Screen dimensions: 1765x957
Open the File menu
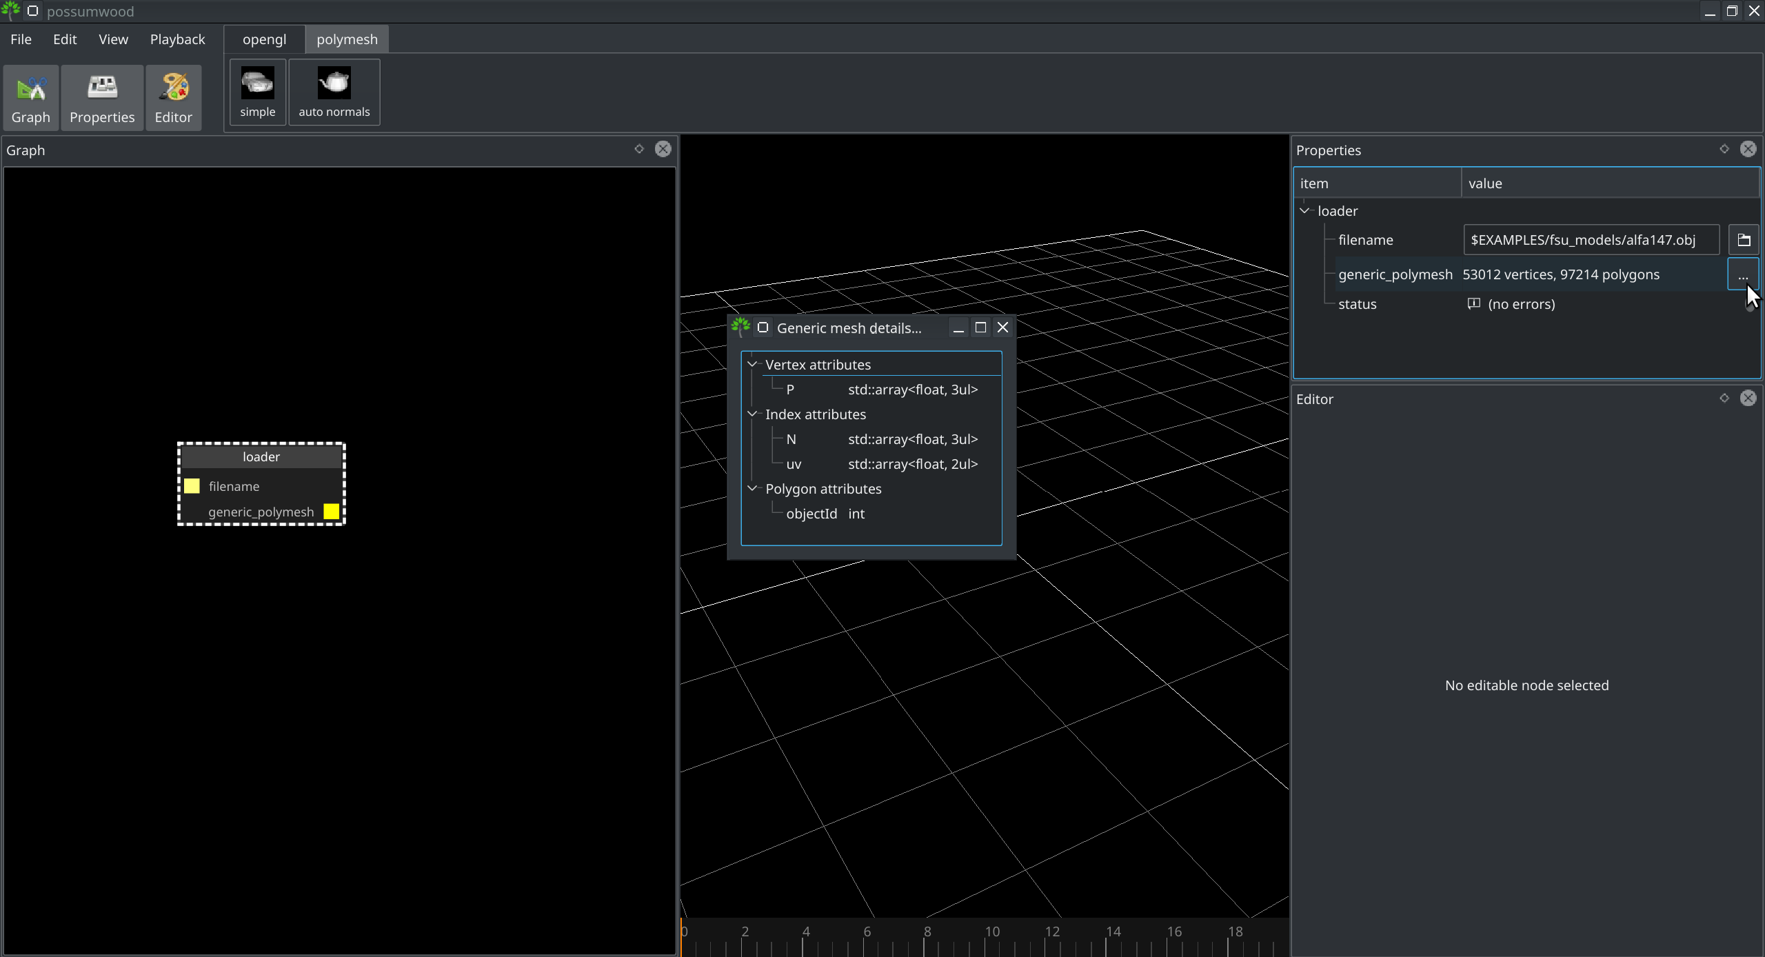(x=20, y=39)
